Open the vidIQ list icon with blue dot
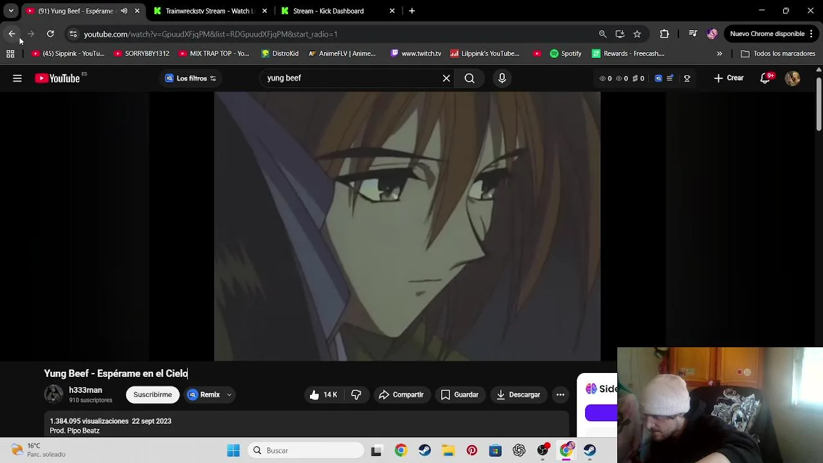 coord(670,78)
